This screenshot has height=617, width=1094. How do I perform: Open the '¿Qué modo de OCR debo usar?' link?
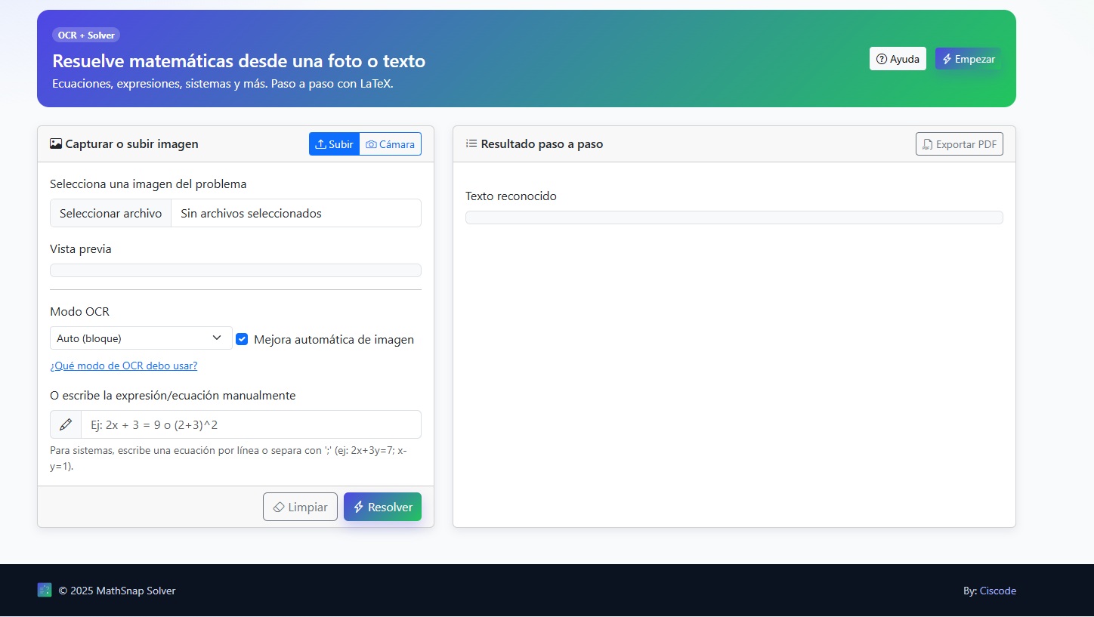click(x=124, y=366)
